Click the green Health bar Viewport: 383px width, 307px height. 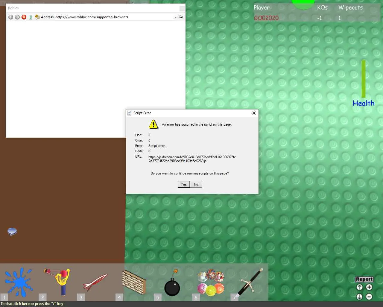364,79
